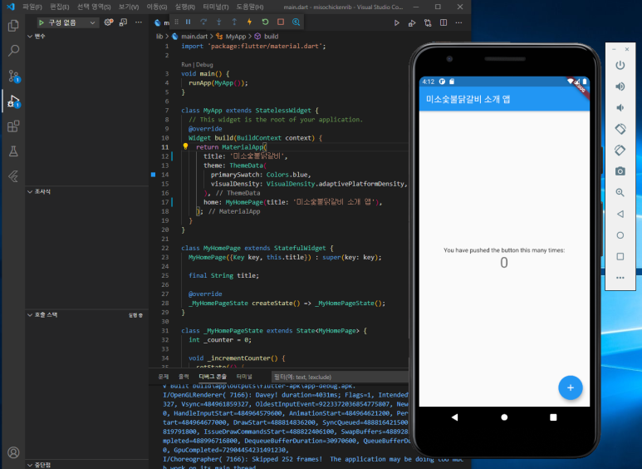Open the main.dart breadcrumb dropdown
This screenshot has height=469, width=642.
point(194,37)
